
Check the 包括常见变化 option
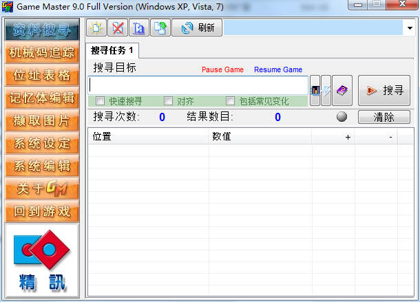(230, 101)
